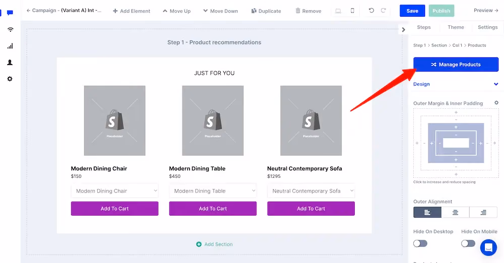Undo the last change
504x263 pixels.
pos(371,10)
